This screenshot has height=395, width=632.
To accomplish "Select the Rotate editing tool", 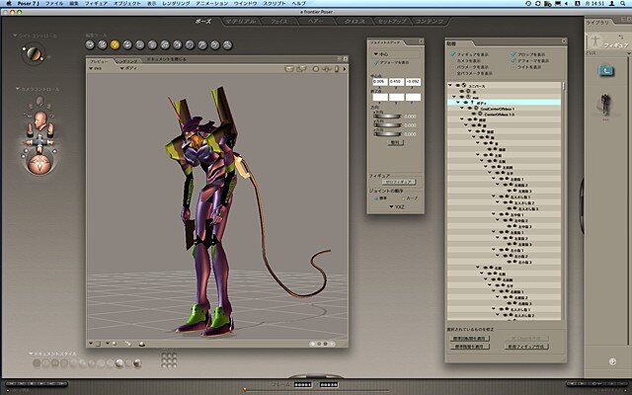I will click(90, 44).
